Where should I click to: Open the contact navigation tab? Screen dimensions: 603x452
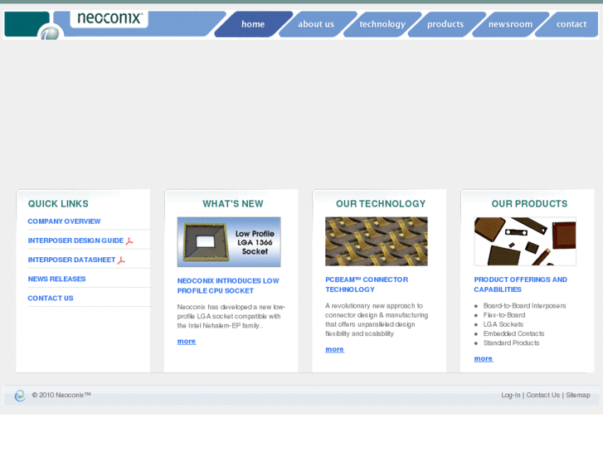click(x=571, y=24)
